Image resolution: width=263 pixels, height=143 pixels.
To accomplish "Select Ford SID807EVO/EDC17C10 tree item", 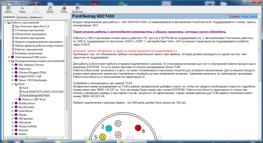I will click(x=43, y=92).
